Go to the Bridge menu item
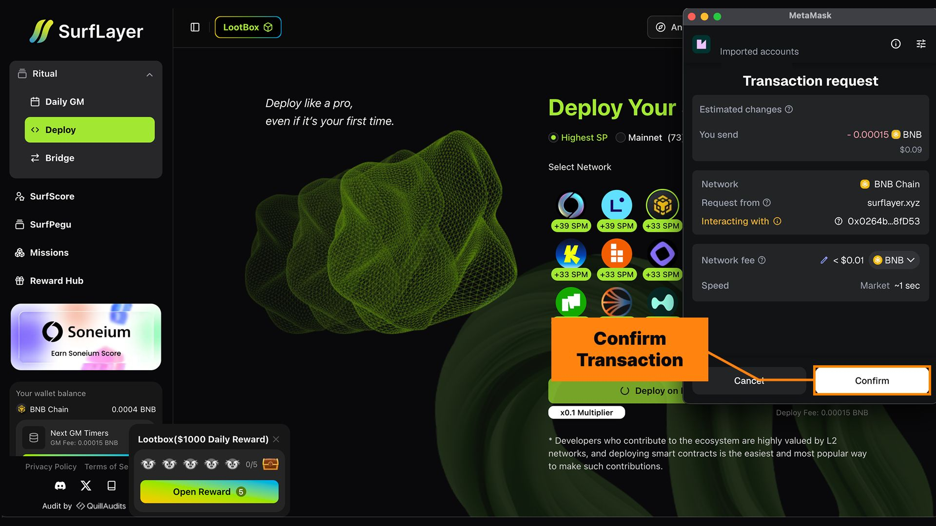The image size is (936, 526). (59, 158)
